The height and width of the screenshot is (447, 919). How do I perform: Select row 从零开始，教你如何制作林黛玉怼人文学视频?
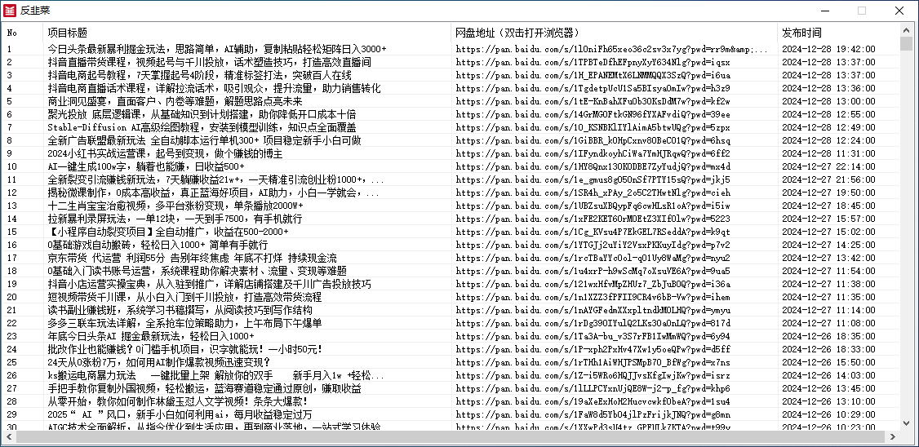[x=451, y=402]
